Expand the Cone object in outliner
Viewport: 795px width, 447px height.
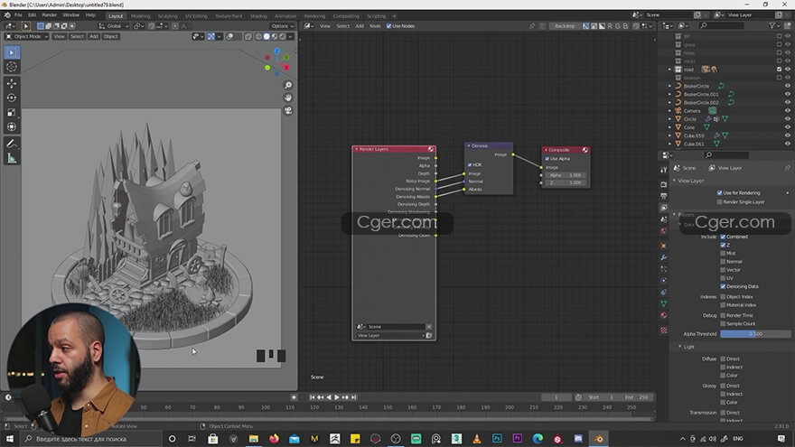[669, 127]
